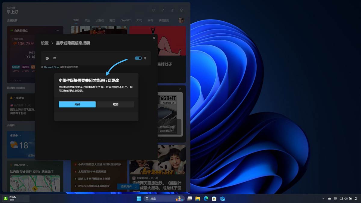Open Microsoft Edge from the taskbar

pos(206,198)
